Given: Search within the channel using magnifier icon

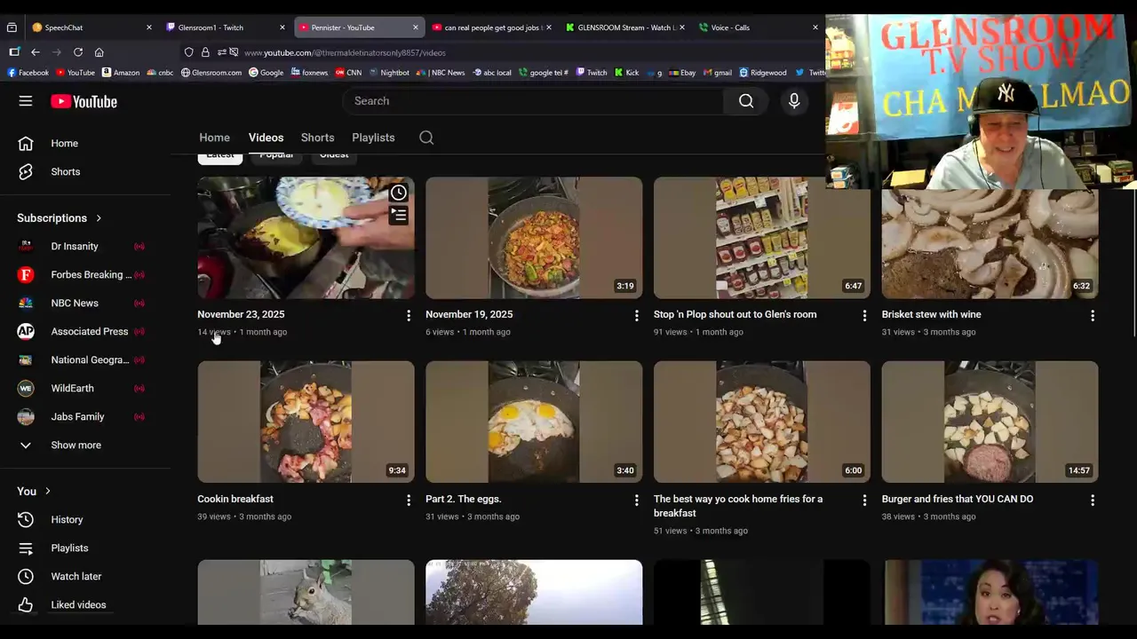Looking at the screenshot, I should tap(426, 138).
